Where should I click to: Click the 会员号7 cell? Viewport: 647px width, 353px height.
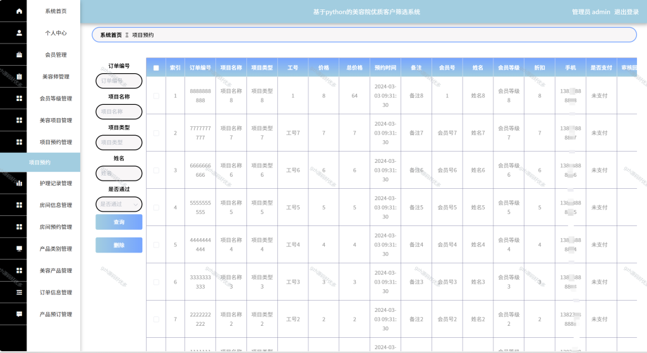447,133
